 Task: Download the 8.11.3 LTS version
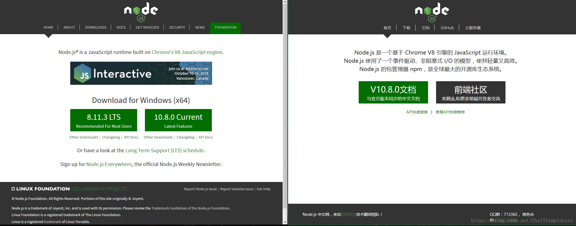(x=104, y=120)
